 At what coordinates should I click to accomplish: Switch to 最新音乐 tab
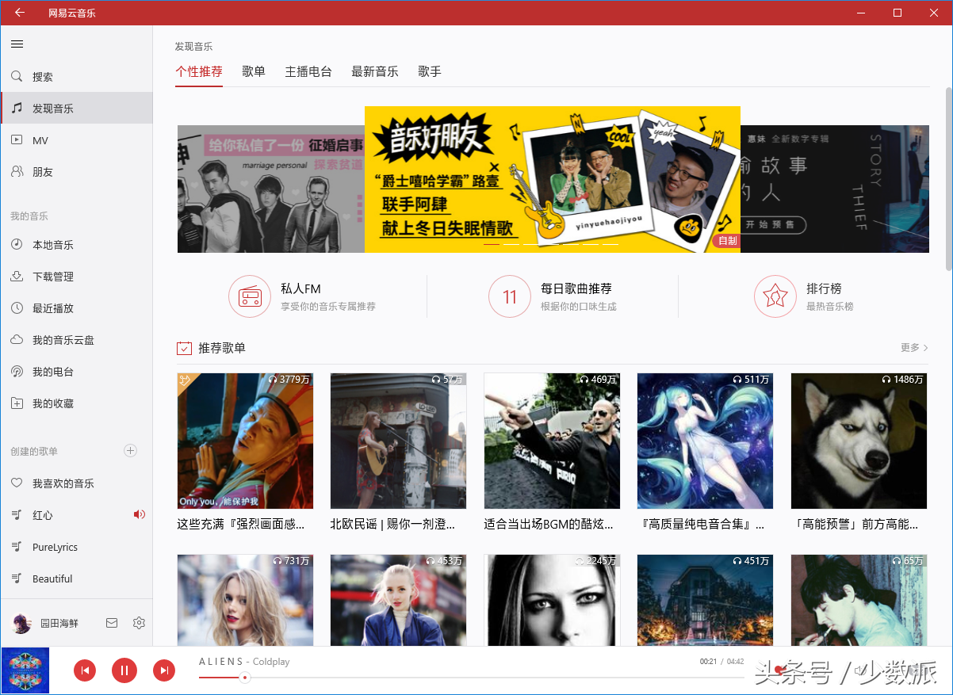[x=375, y=71]
